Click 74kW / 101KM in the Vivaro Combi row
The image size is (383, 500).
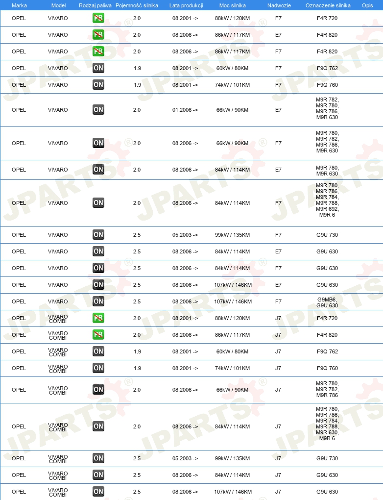click(x=232, y=368)
